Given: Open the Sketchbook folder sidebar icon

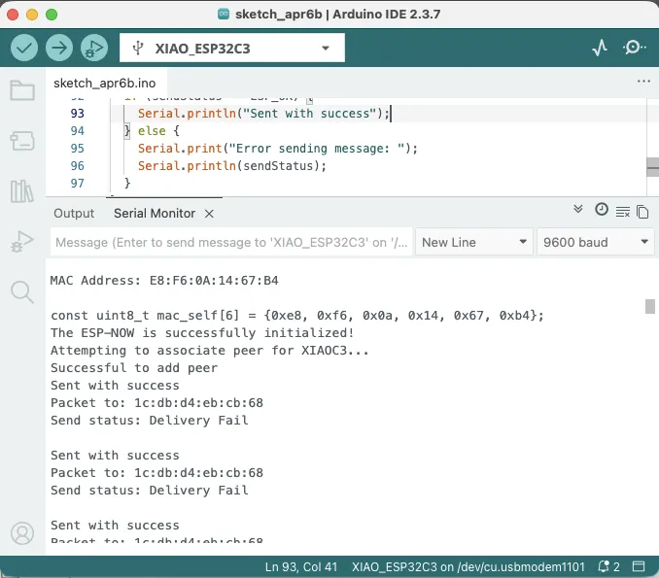Looking at the screenshot, I should click(x=22, y=90).
